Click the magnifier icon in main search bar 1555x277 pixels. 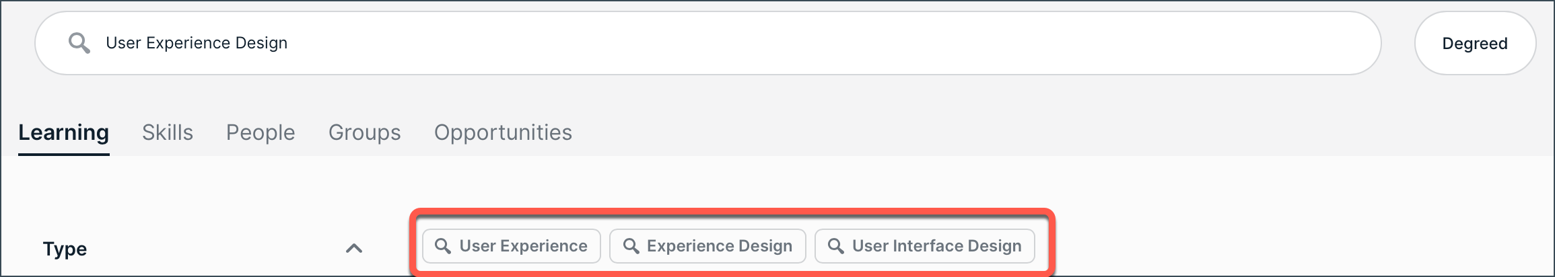click(79, 43)
